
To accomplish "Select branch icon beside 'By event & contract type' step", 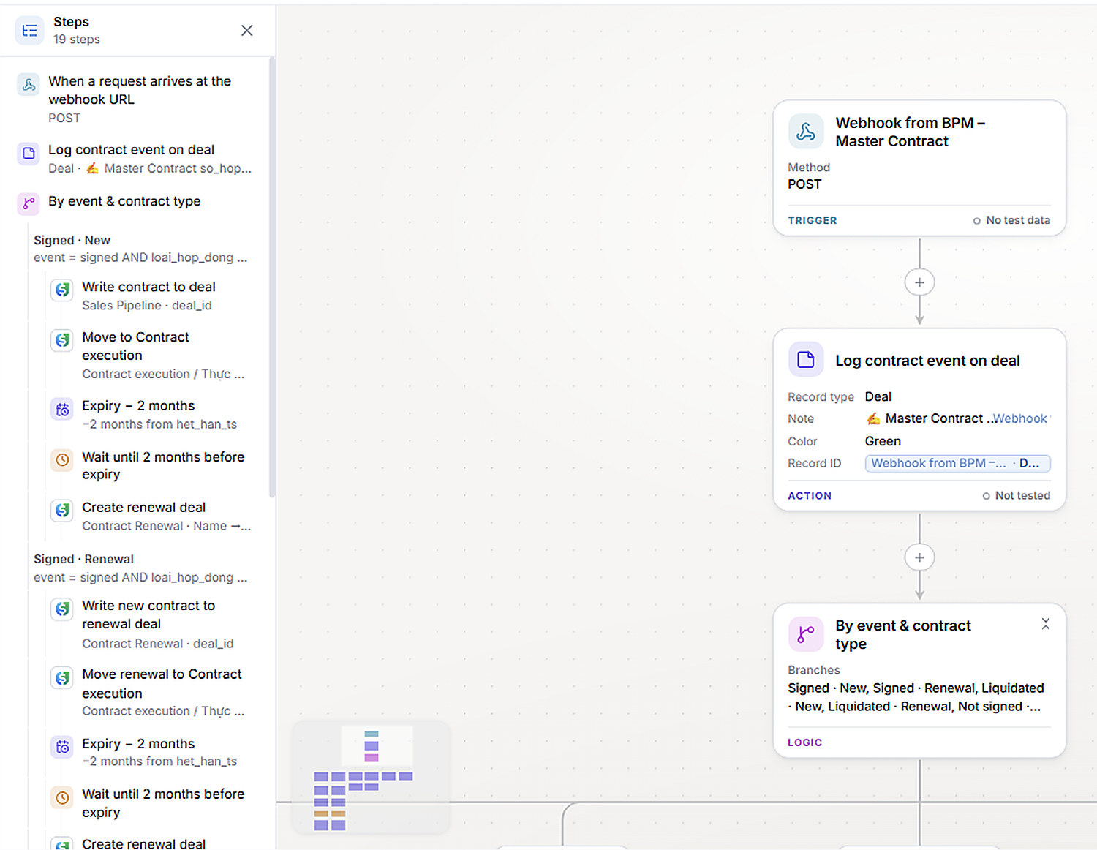I will (x=29, y=203).
